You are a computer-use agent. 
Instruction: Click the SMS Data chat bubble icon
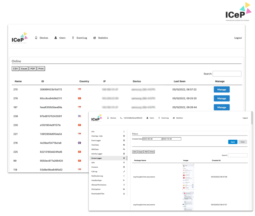point(124,149)
